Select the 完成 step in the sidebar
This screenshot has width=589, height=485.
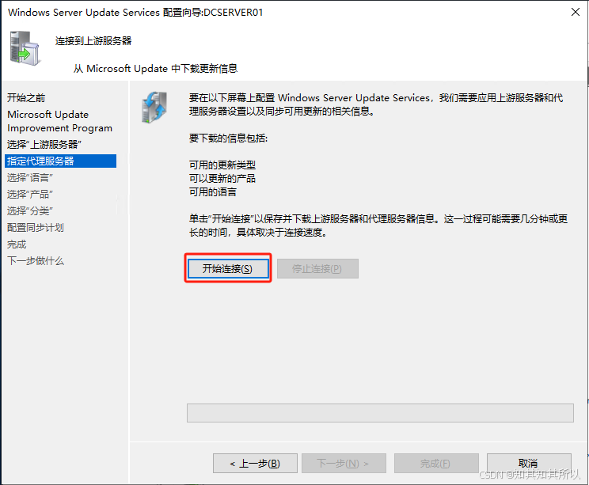point(17,244)
